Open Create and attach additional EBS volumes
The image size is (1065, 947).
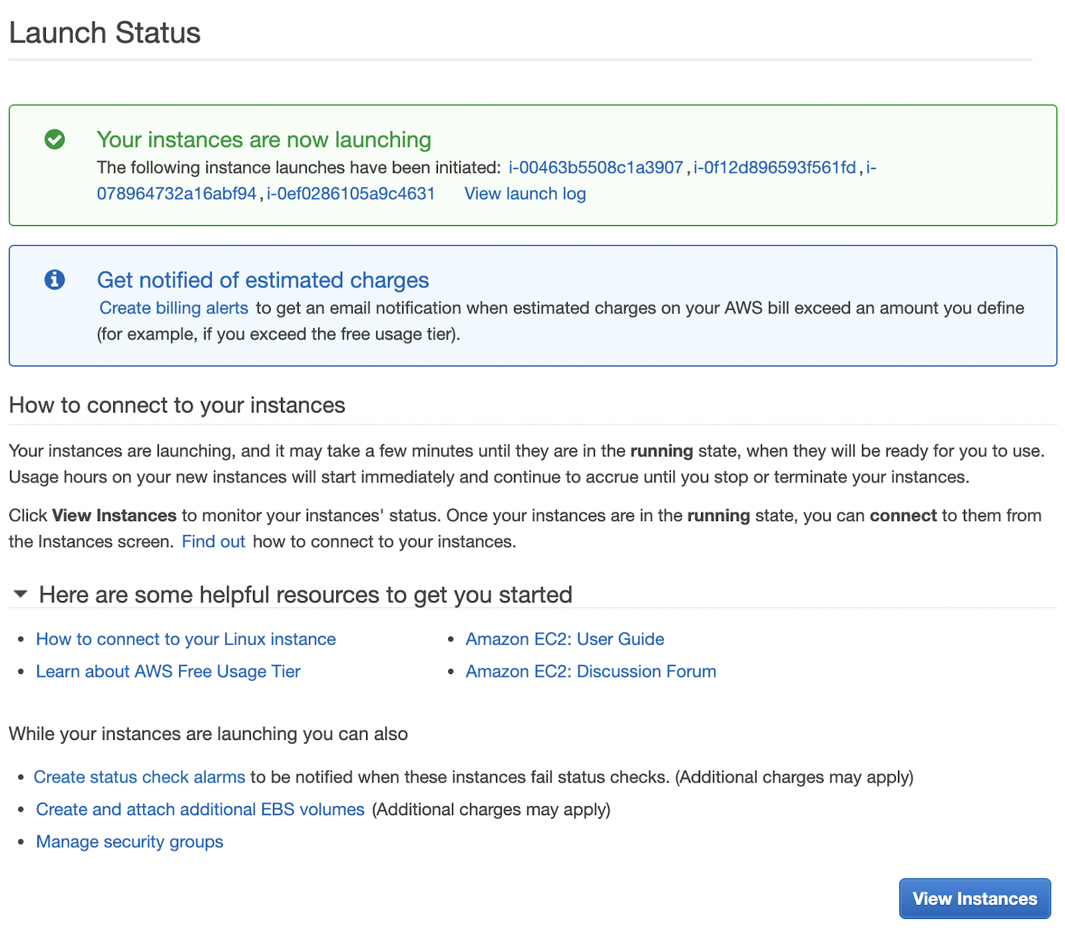(200, 809)
